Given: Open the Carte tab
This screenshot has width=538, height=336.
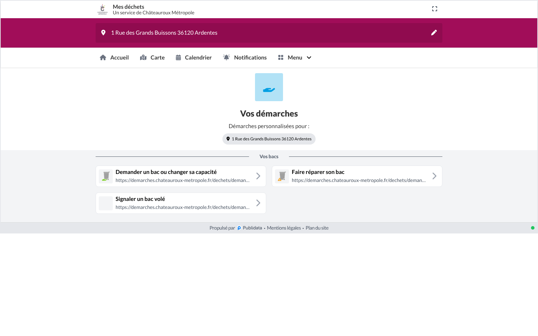Looking at the screenshot, I should 152,58.
